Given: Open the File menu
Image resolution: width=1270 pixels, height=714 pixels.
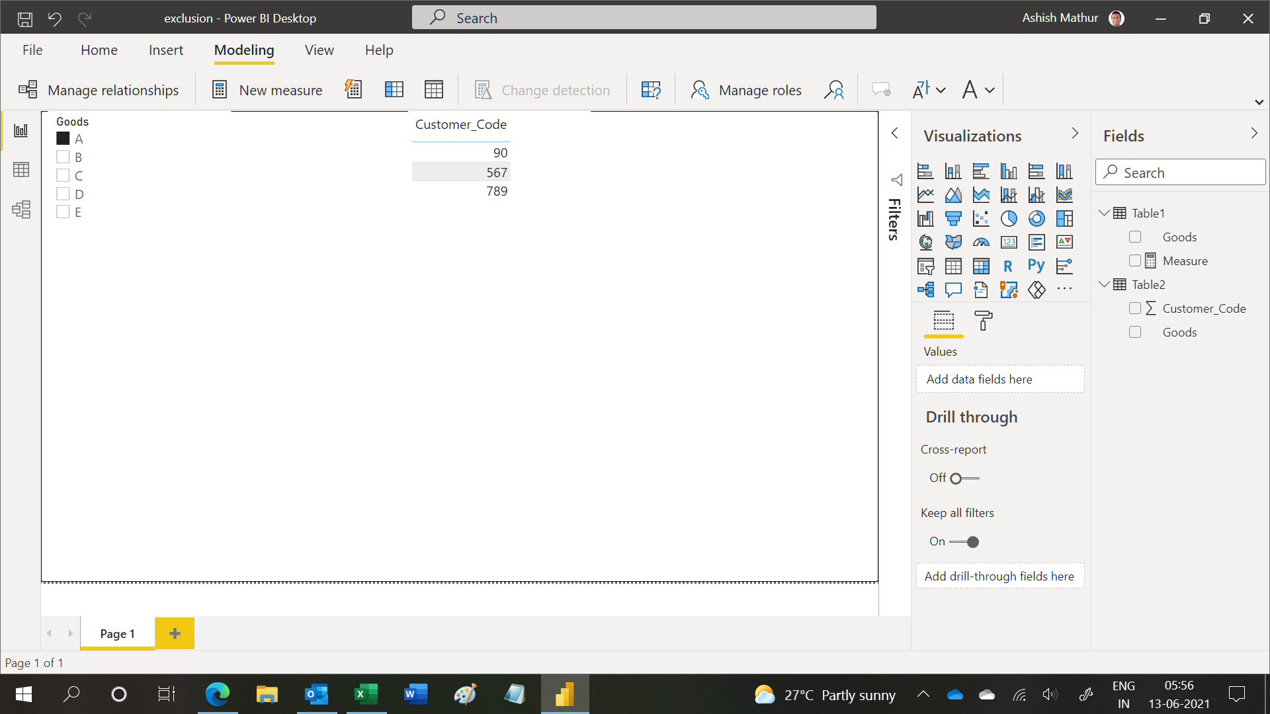Looking at the screenshot, I should [x=32, y=50].
